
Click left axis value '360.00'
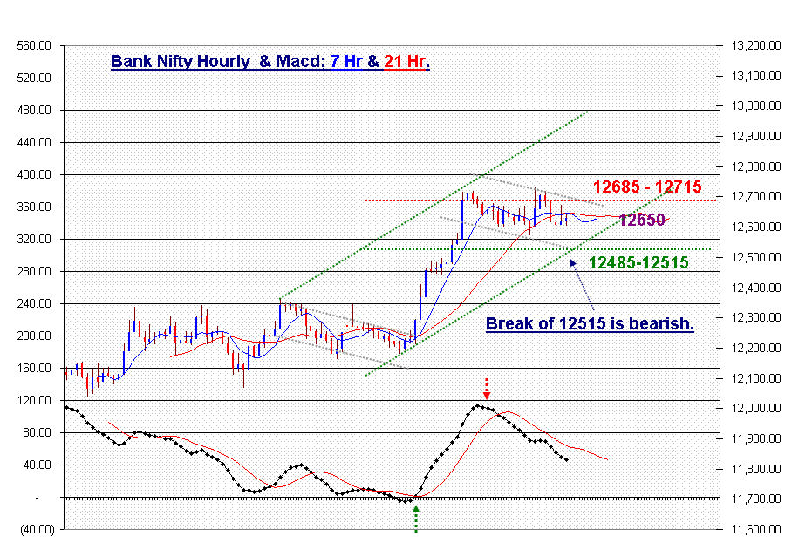tap(34, 207)
